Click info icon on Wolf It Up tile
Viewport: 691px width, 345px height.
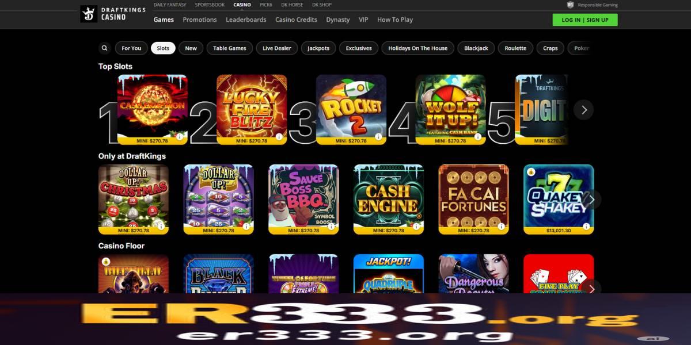(x=478, y=137)
